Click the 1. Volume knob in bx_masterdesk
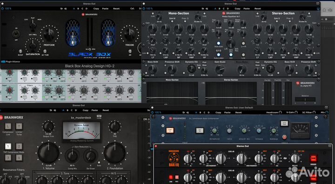 point(48,153)
